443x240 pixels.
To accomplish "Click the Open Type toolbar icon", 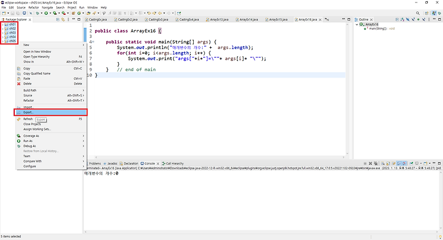I will click(x=89, y=13).
